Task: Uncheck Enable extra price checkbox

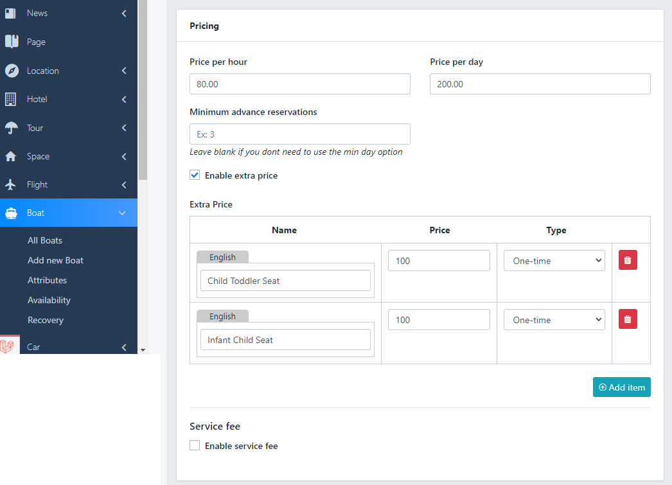Action: click(195, 175)
